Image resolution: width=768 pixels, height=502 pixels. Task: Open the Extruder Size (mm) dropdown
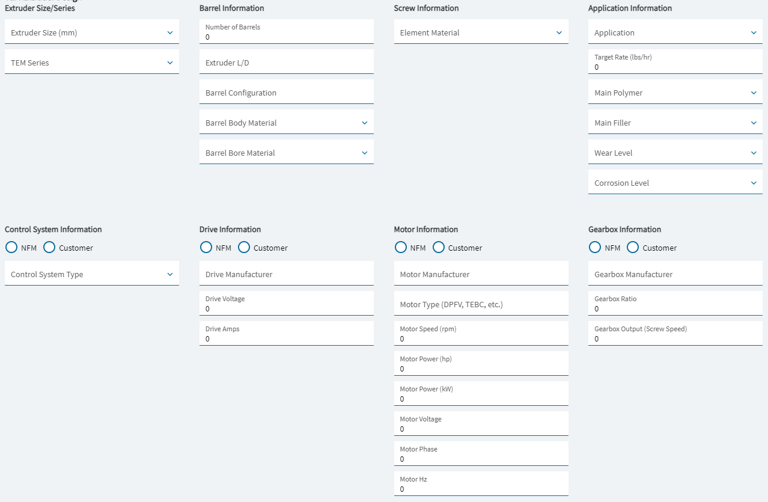point(92,32)
